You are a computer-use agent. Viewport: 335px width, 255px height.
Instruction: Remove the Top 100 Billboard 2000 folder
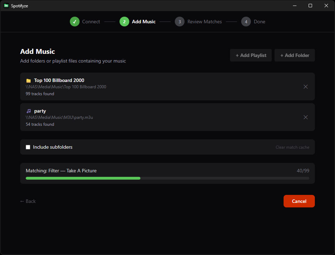(x=305, y=87)
